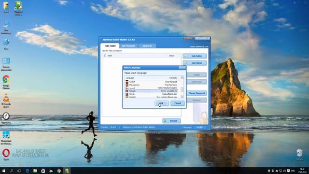Click the Hide Folder button

pos(195,56)
